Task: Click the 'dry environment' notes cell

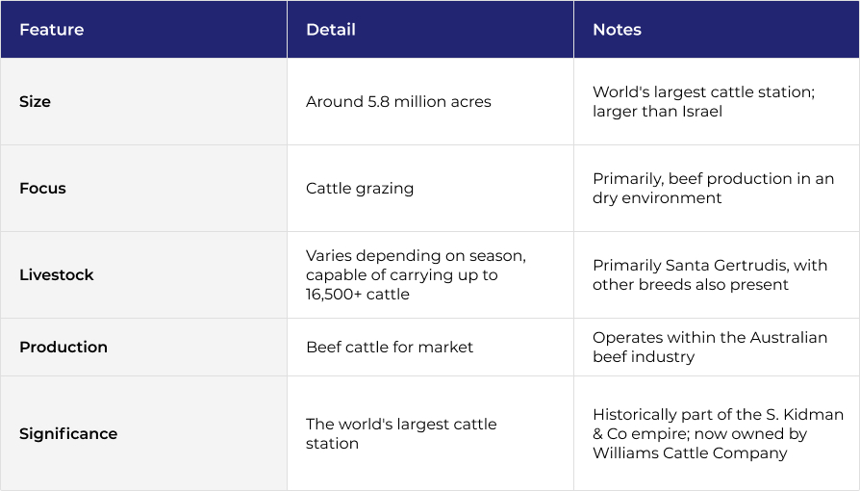Action: pyautogui.click(x=657, y=198)
